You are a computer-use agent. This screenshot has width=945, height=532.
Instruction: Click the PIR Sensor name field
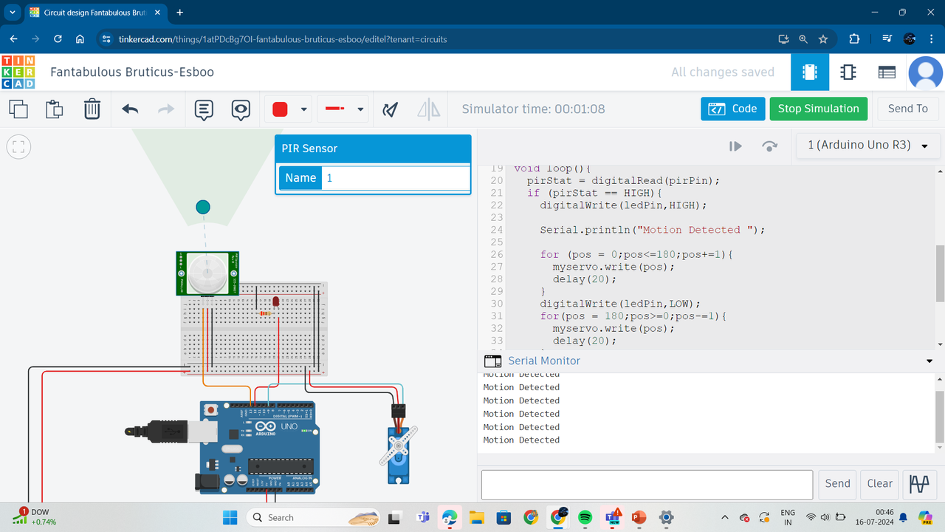(x=395, y=178)
